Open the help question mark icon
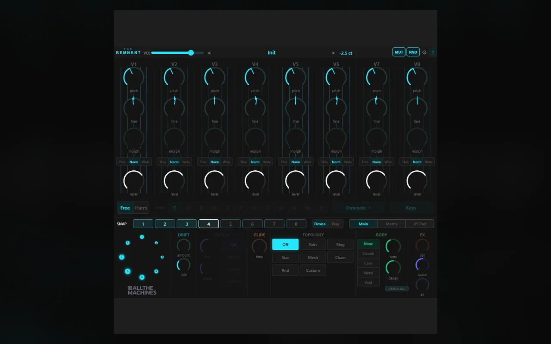Screen dimensions: 551x344 433,52
